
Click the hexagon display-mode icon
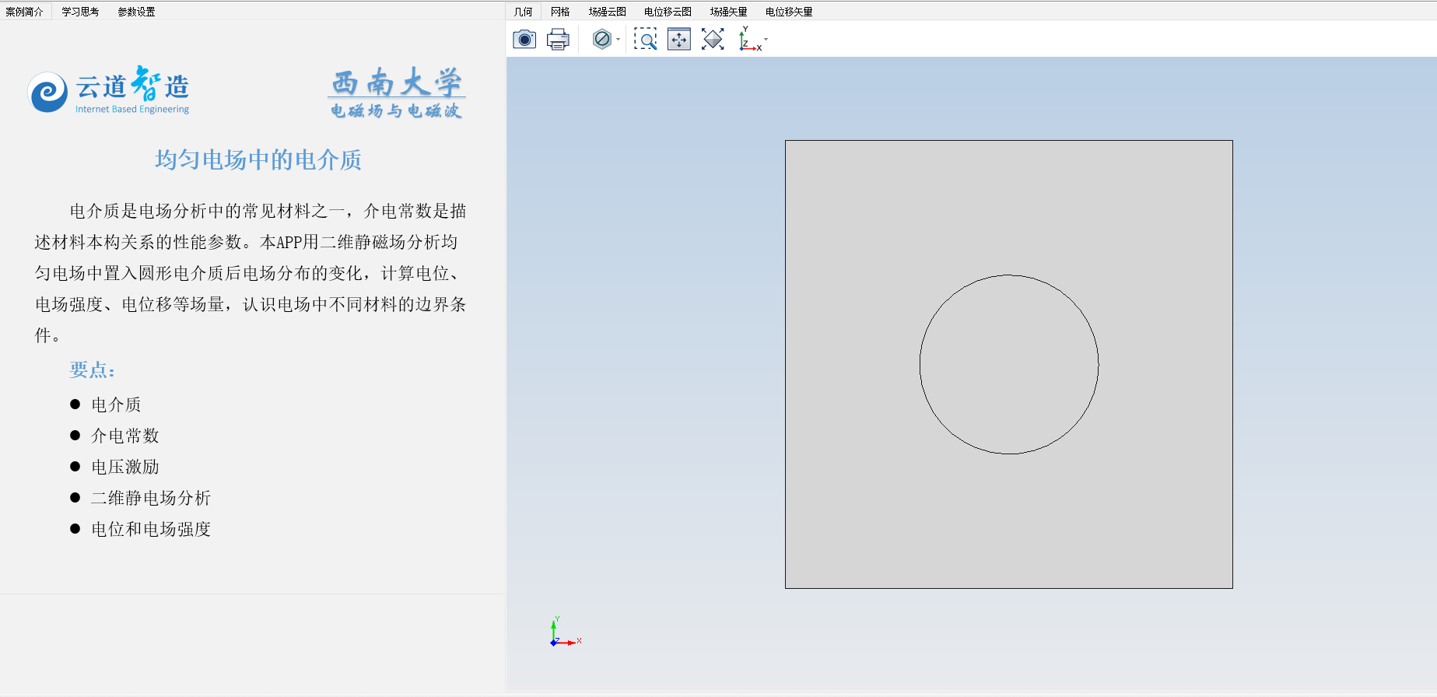[601, 39]
